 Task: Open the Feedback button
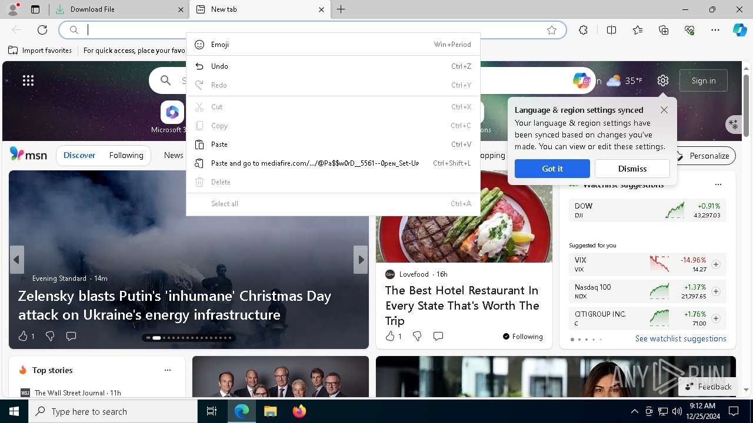708,387
